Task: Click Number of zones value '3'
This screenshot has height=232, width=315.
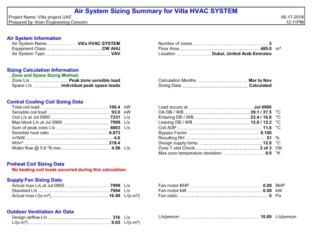Action: pyautogui.click(x=270, y=43)
